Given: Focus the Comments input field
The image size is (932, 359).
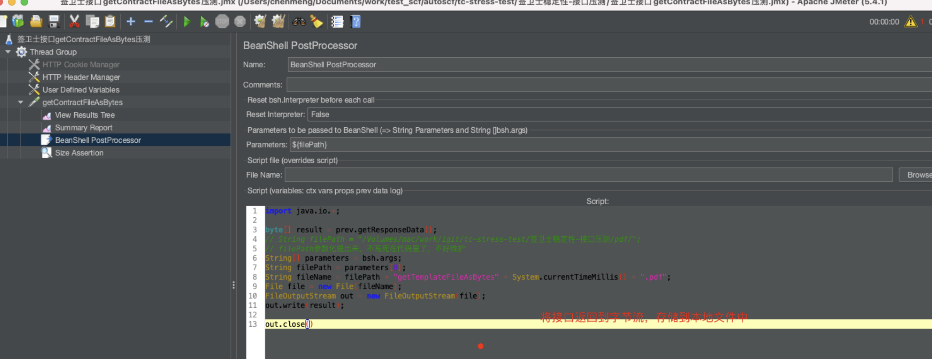Looking at the screenshot, I should [609, 85].
